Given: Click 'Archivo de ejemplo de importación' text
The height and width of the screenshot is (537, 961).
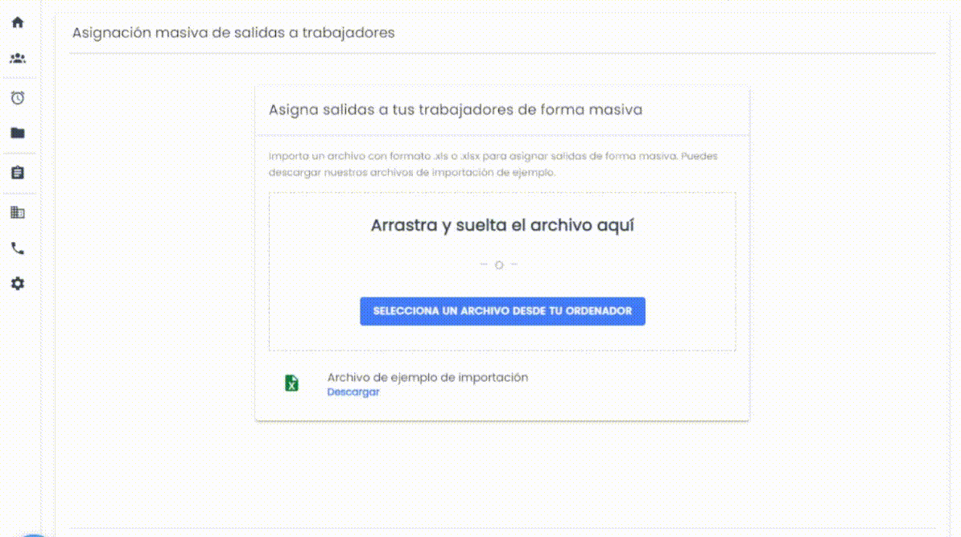Looking at the screenshot, I should 427,377.
